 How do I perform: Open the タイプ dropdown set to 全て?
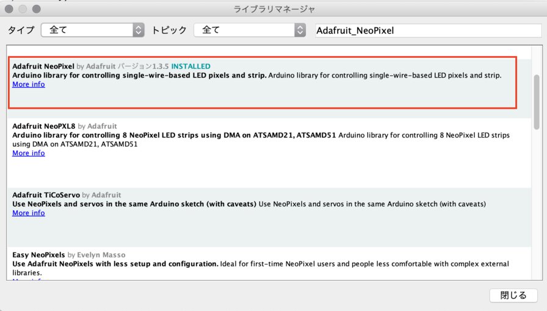pos(92,30)
